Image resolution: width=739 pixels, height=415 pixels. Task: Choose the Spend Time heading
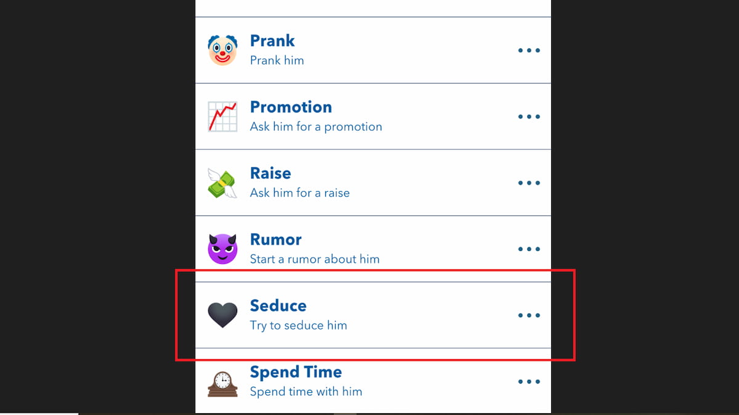click(x=296, y=372)
